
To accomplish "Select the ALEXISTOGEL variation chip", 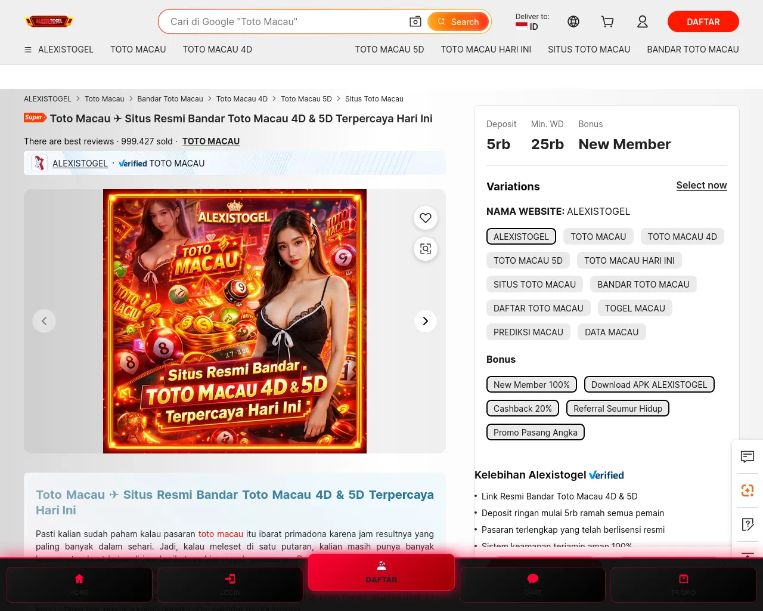I will (x=521, y=237).
